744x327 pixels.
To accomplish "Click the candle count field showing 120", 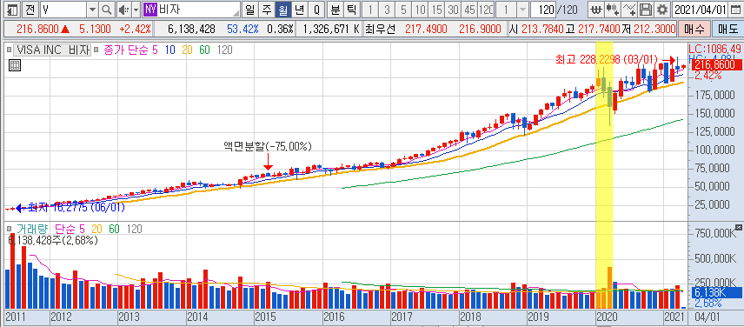I will tap(544, 9).
